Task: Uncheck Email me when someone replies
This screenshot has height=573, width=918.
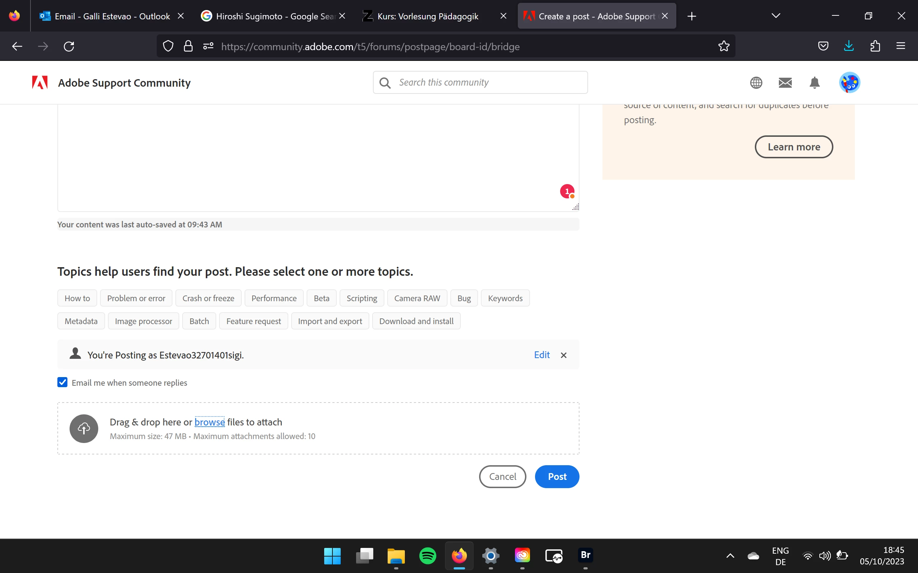Action: pyautogui.click(x=63, y=382)
